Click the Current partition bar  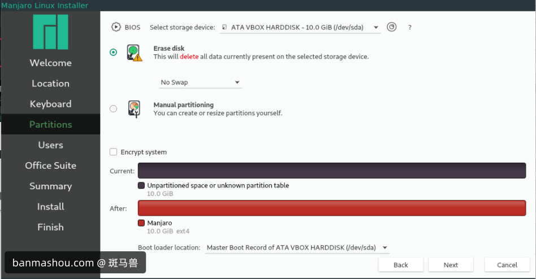[331, 171]
